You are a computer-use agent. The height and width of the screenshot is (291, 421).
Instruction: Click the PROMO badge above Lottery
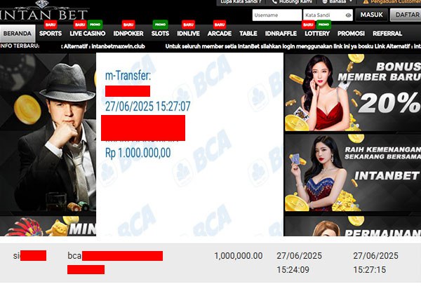click(x=323, y=25)
